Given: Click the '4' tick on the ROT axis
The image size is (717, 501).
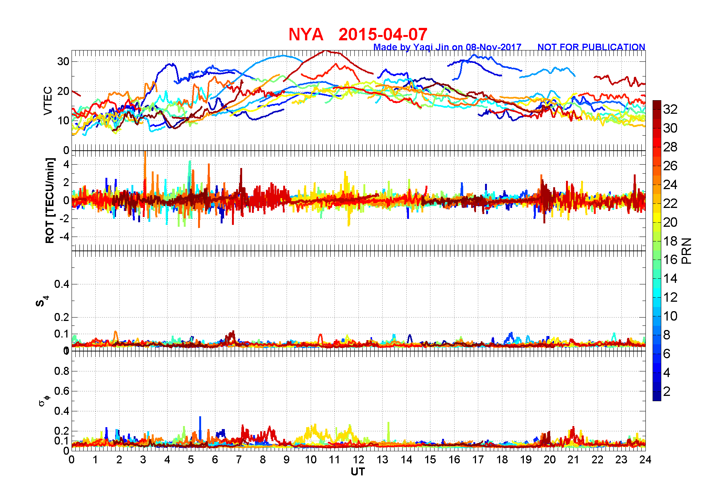Looking at the screenshot, I should click(x=66, y=164).
